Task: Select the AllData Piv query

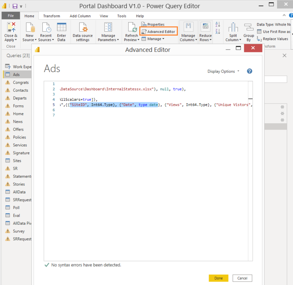Action: point(18,223)
